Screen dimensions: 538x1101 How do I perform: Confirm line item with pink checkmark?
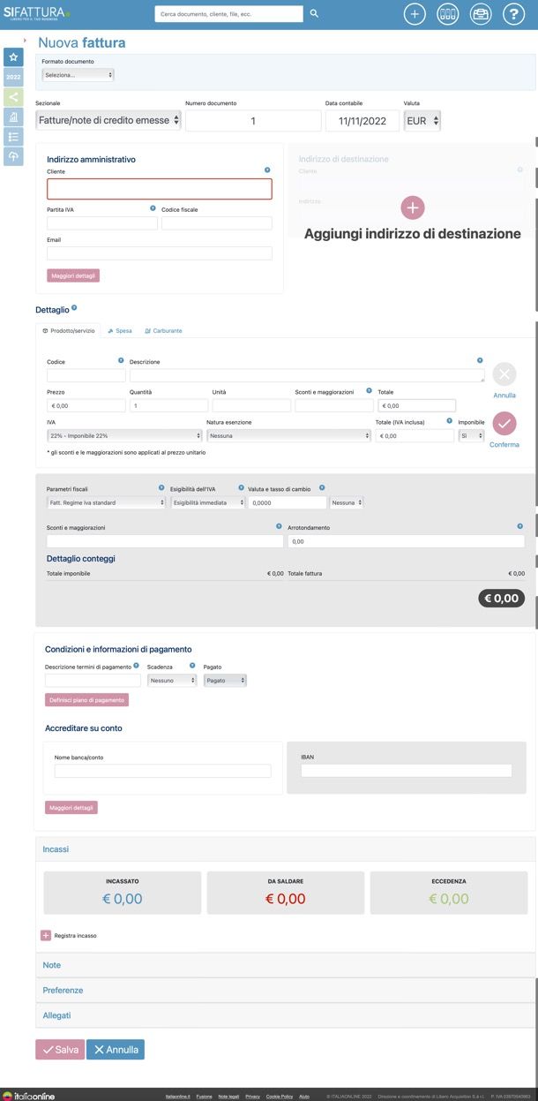coord(504,424)
